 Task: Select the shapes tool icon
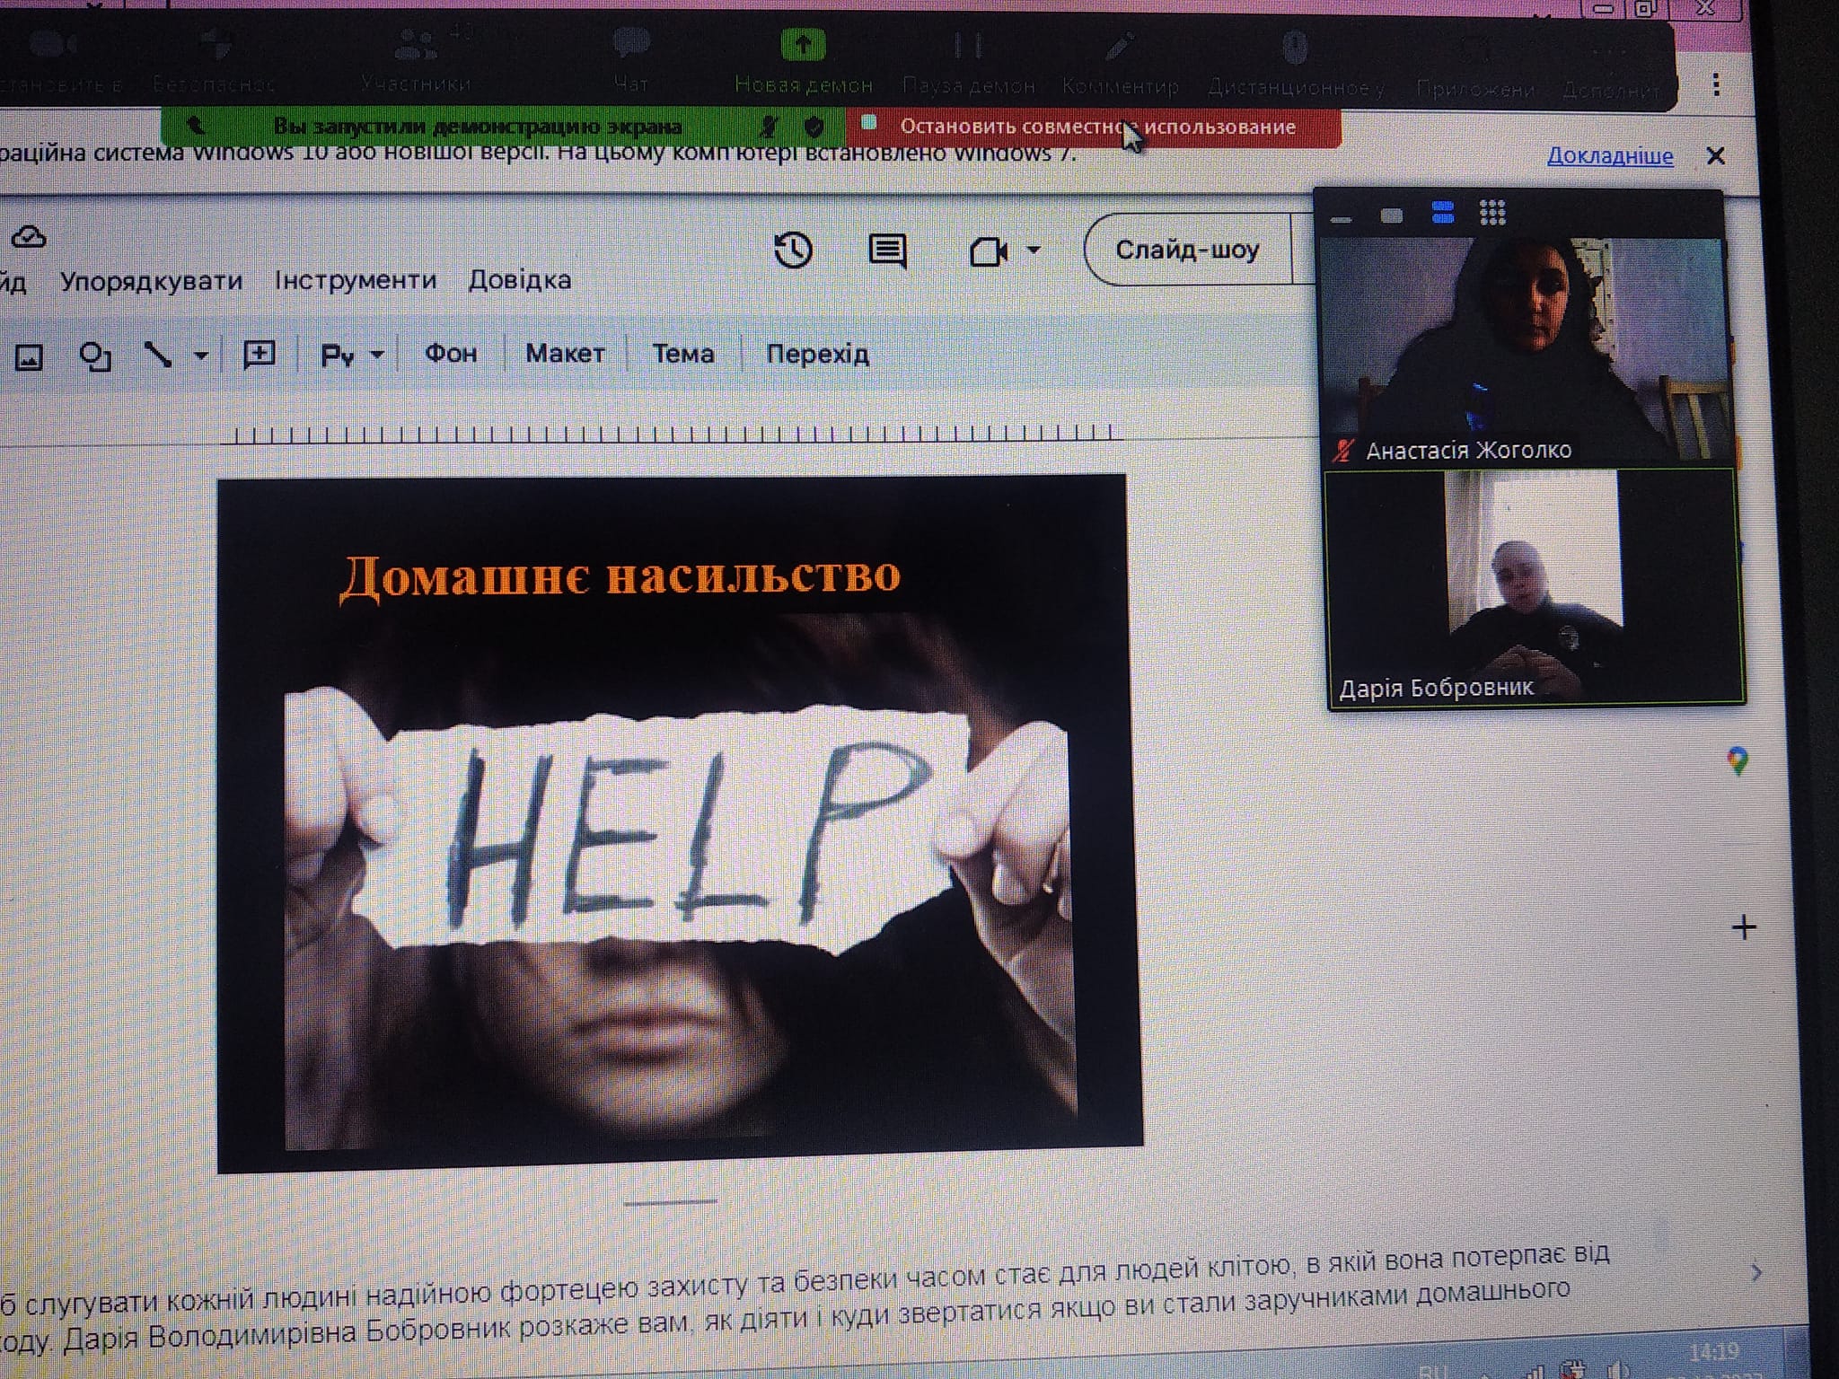tap(94, 356)
